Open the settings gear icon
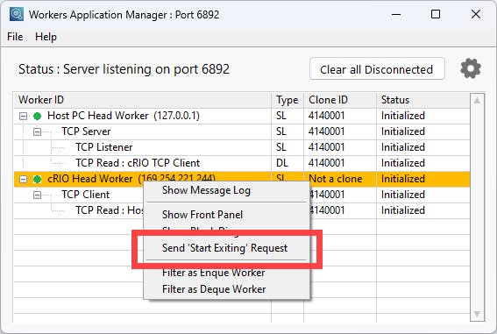Image resolution: width=497 pixels, height=334 pixels. [471, 68]
